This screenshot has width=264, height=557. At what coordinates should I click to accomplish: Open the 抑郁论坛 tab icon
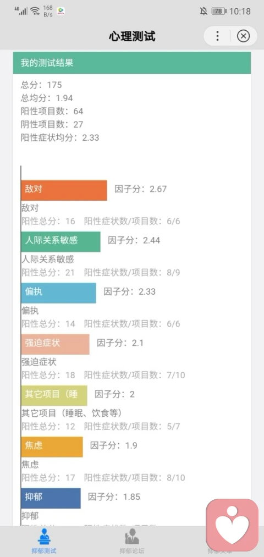tap(132, 537)
